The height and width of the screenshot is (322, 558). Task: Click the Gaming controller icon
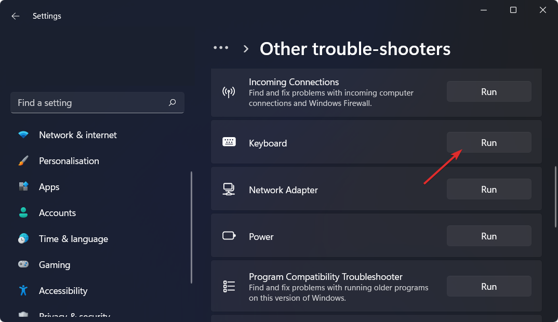pyautogui.click(x=23, y=265)
